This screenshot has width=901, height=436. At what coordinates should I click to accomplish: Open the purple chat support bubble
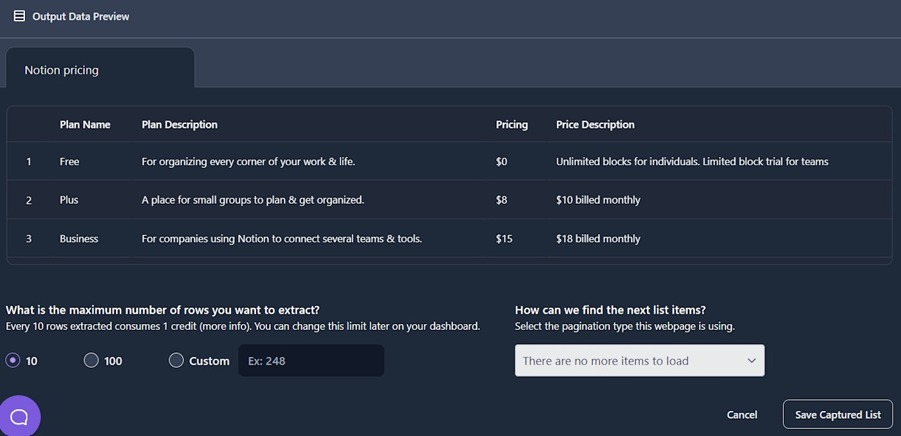click(x=19, y=417)
